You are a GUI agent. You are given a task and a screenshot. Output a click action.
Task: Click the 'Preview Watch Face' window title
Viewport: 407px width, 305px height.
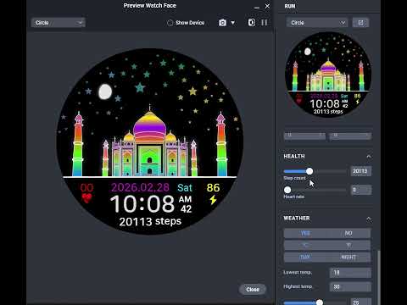(x=149, y=6)
